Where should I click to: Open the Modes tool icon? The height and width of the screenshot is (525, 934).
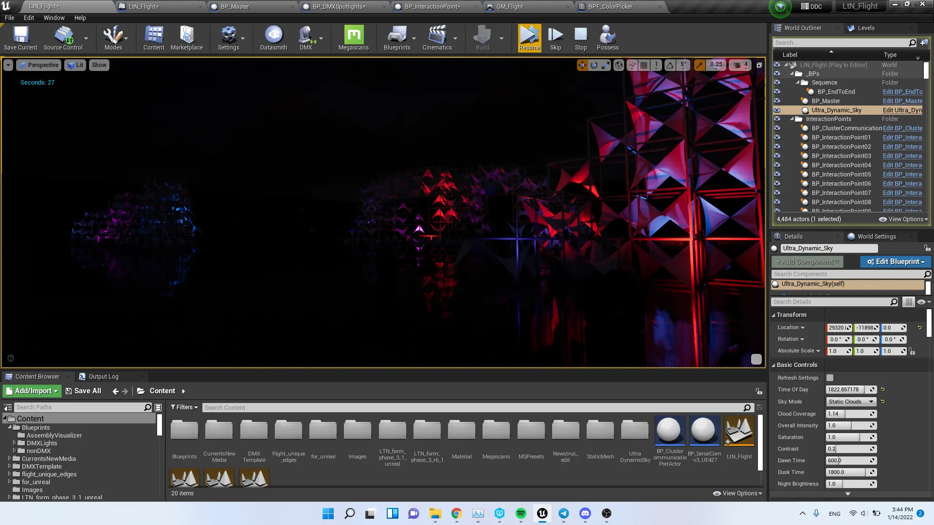[113, 38]
